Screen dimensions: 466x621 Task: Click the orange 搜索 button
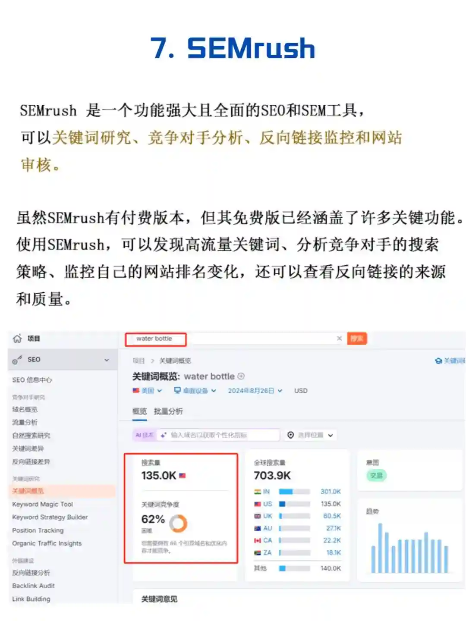tap(357, 339)
